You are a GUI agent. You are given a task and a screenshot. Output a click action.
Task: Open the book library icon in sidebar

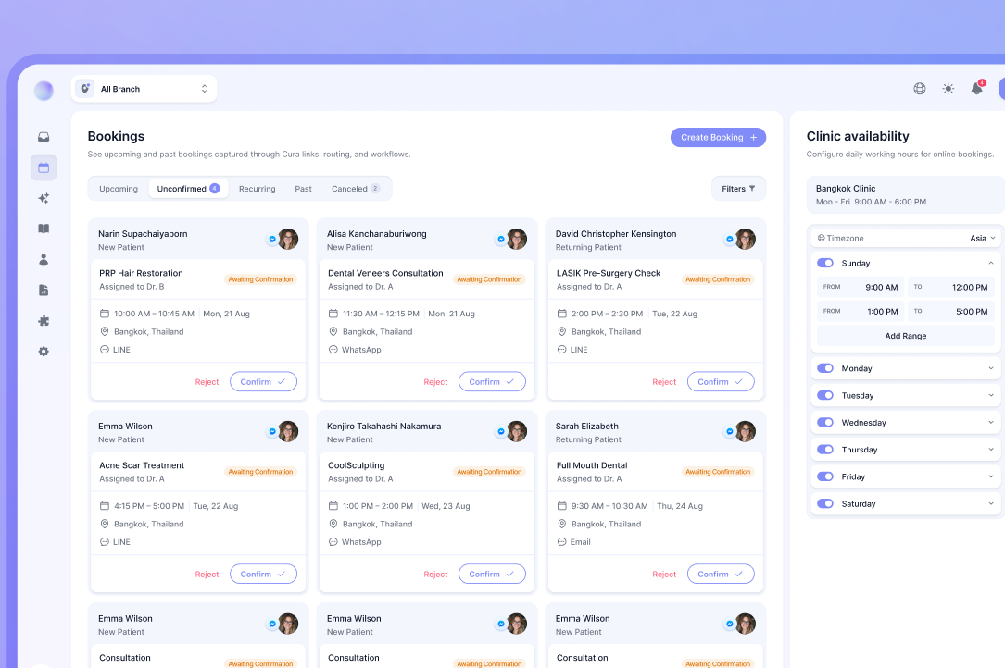click(44, 229)
